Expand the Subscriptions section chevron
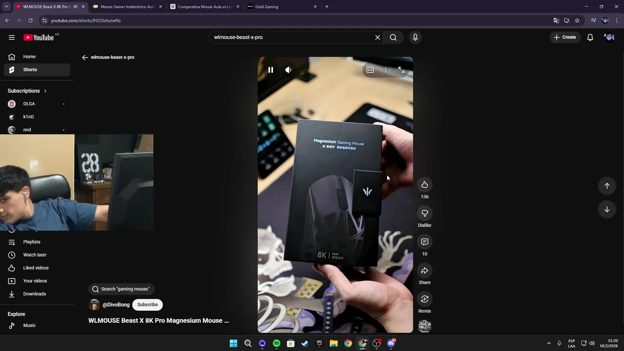Viewport: 624px width, 351px height. [45, 91]
